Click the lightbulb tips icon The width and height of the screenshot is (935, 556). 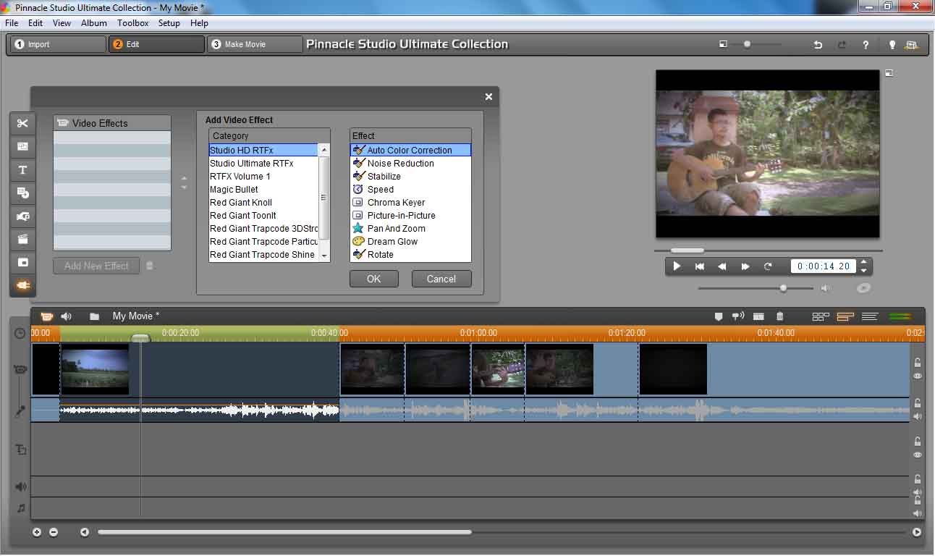[x=892, y=45]
